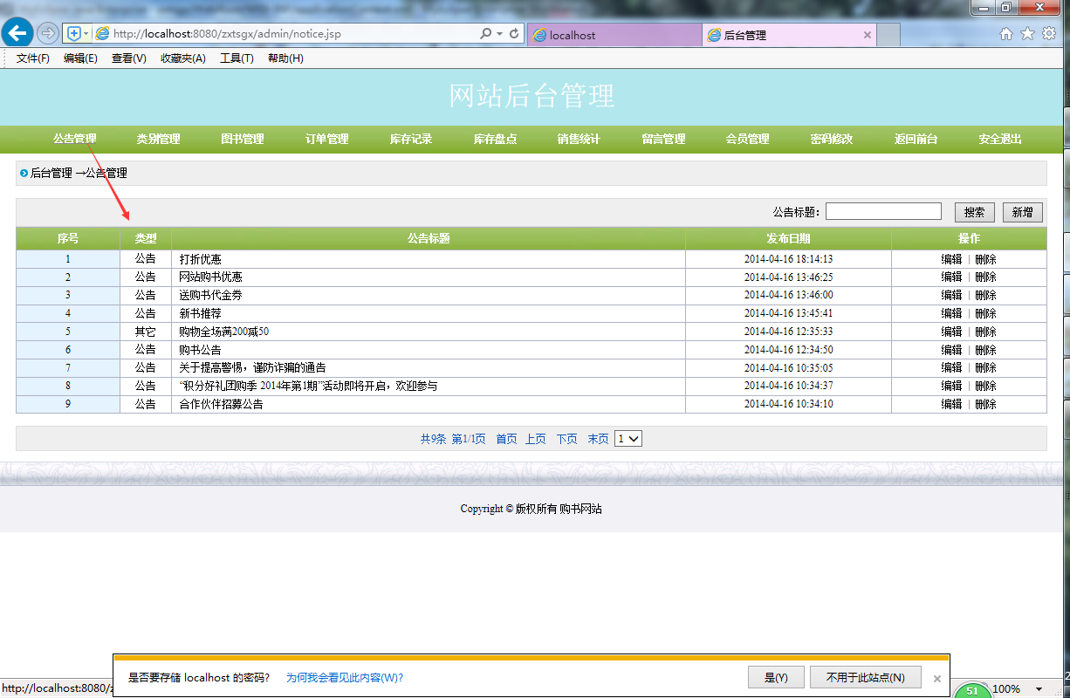The image size is (1070, 698).
Task: Open browser settings via the gear icon
Action: [x=1049, y=32]
